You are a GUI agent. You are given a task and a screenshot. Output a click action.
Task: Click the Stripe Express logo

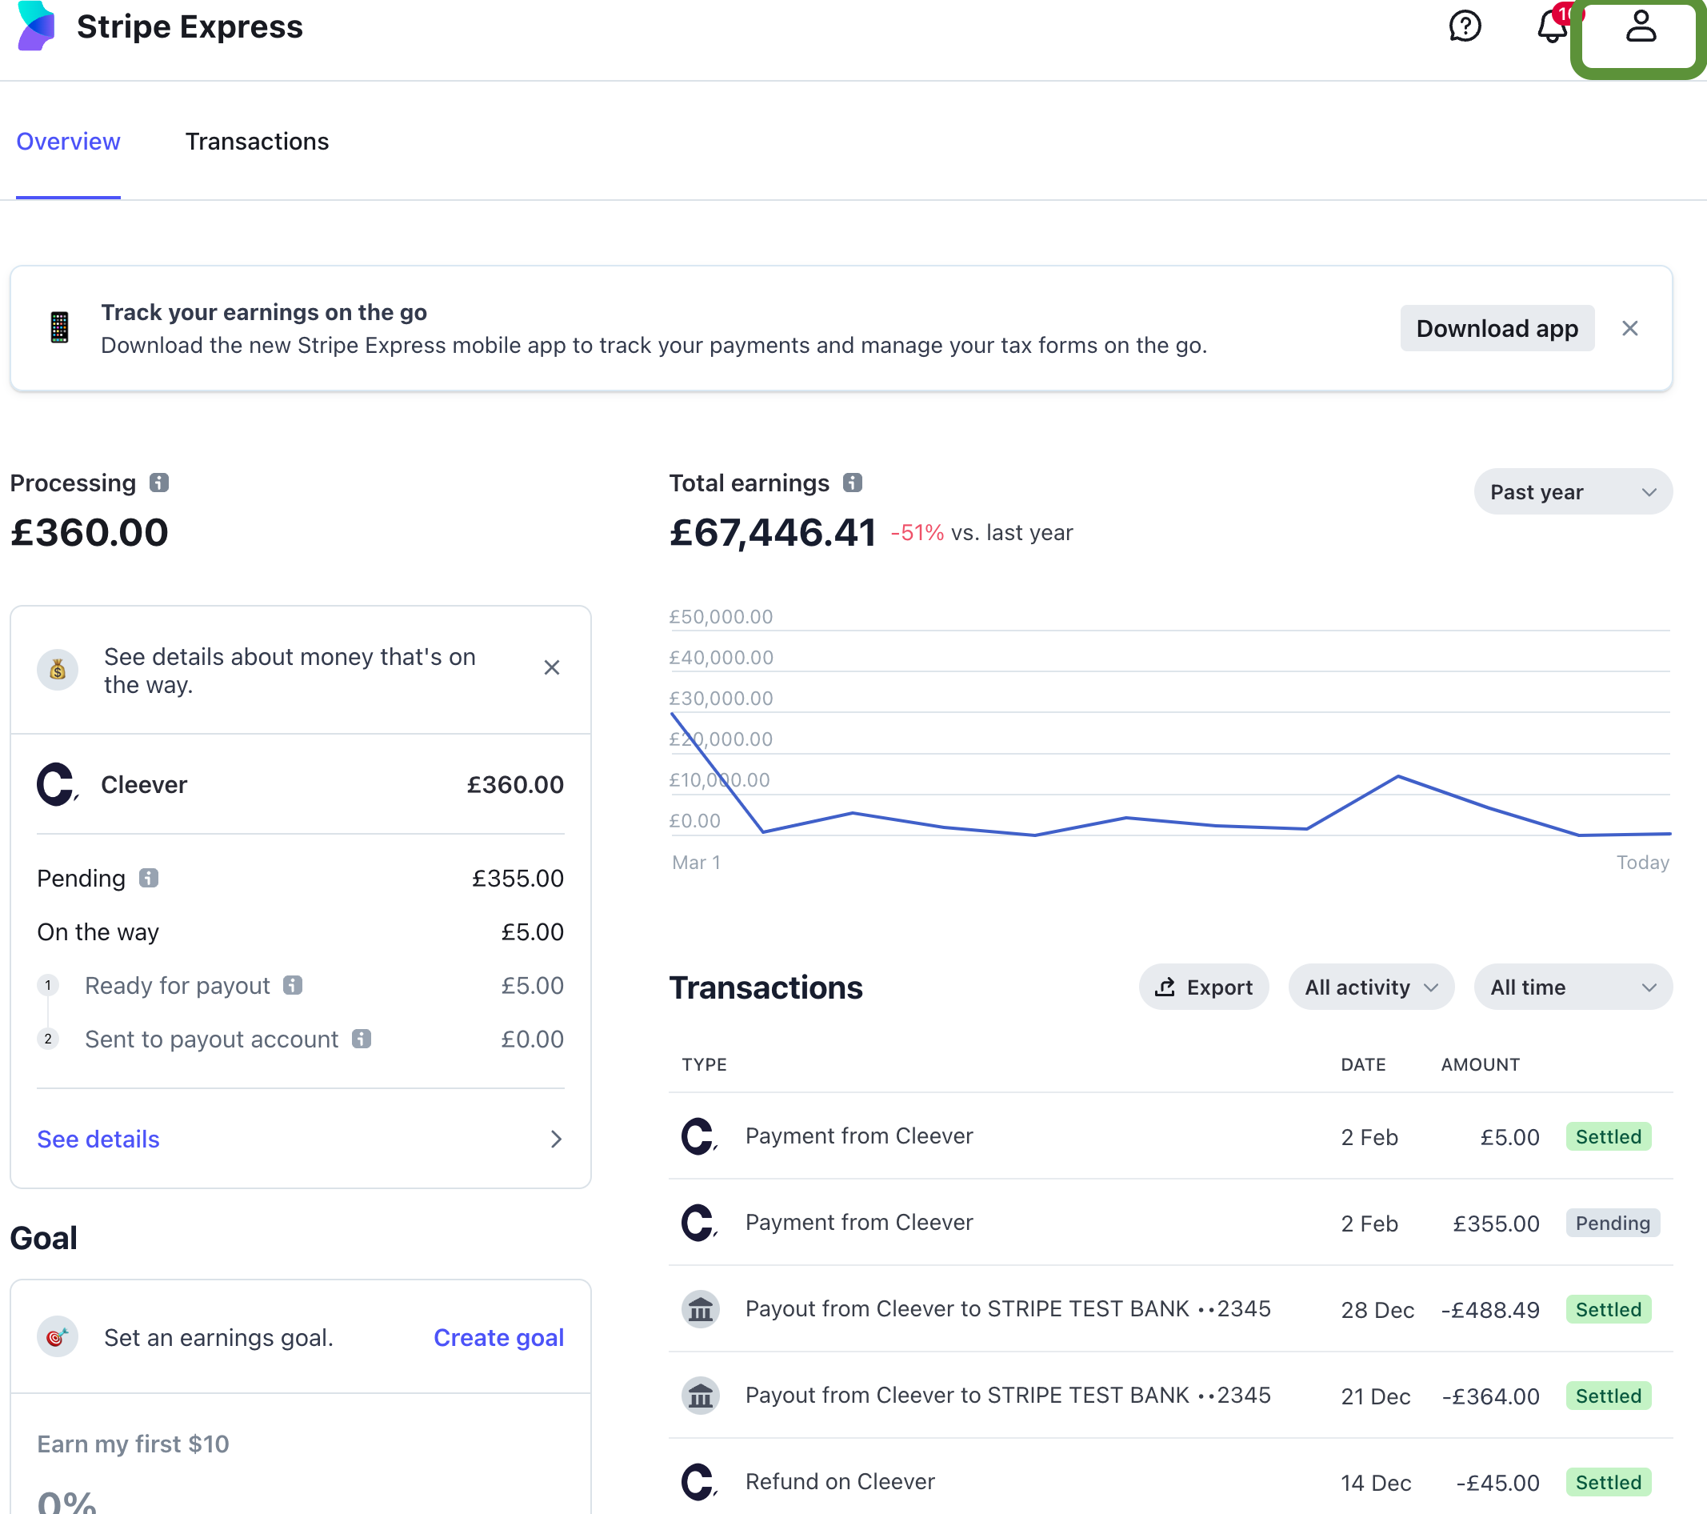(37, 26)
